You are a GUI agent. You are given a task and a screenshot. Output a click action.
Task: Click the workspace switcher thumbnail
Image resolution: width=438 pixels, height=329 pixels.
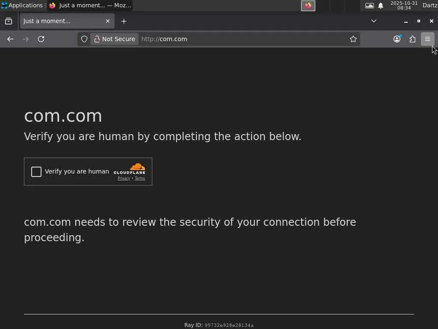coord(308,6)
